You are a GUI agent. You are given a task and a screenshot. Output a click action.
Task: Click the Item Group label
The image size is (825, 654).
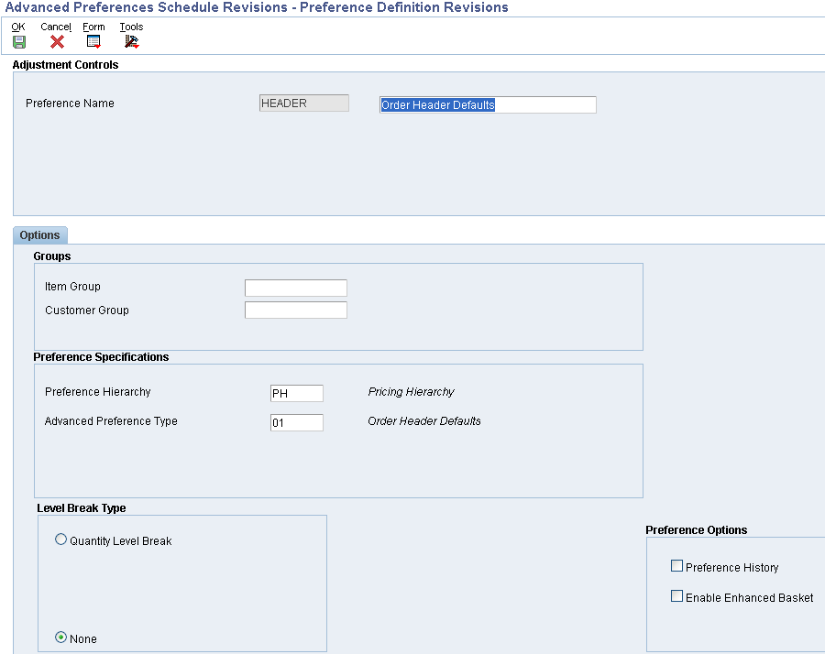click(x=72, y=287)
